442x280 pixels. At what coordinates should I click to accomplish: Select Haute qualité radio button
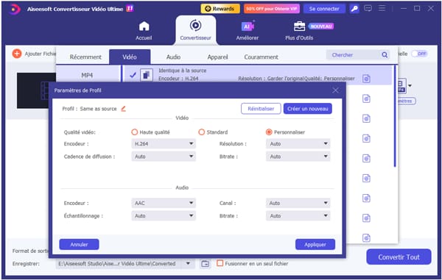point(135,132)
